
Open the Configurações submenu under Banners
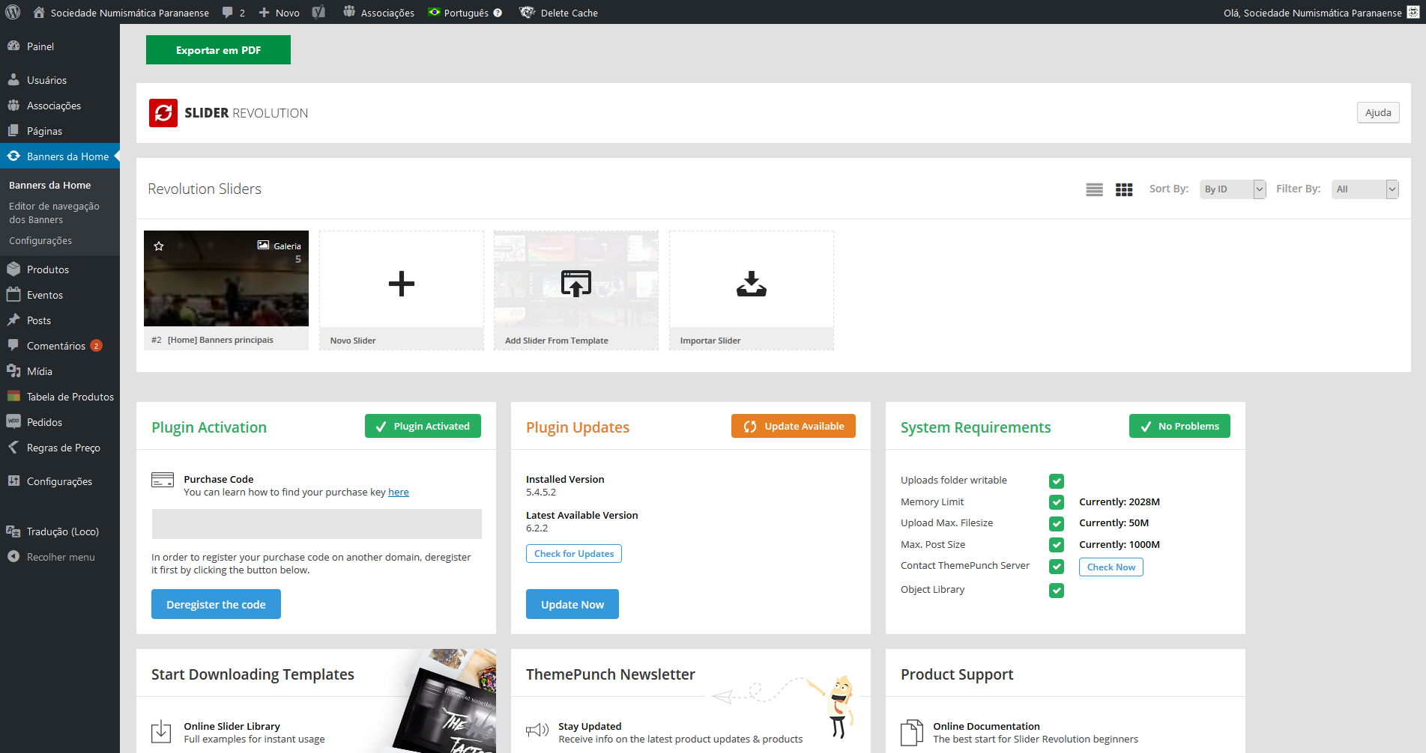(40, 240)
